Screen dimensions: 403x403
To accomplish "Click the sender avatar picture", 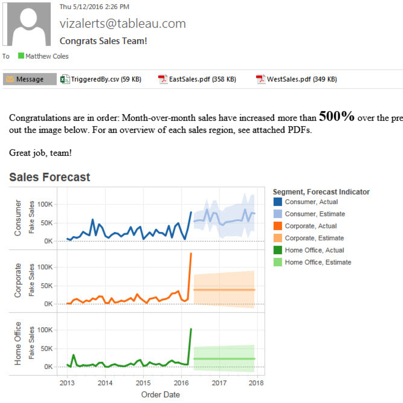I will pos(27,24).
